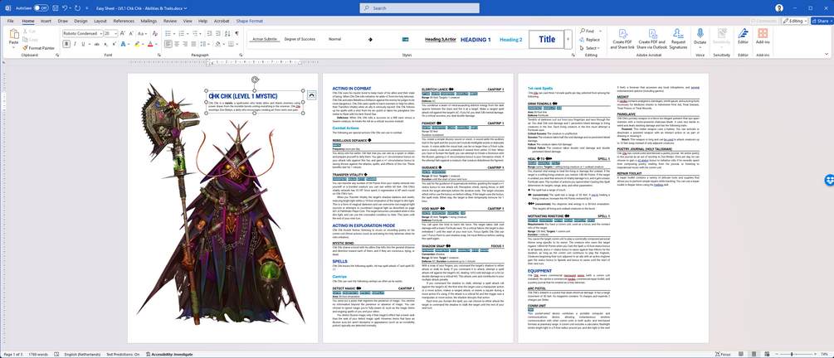Toggle Underline formatting

pos(83,44)
